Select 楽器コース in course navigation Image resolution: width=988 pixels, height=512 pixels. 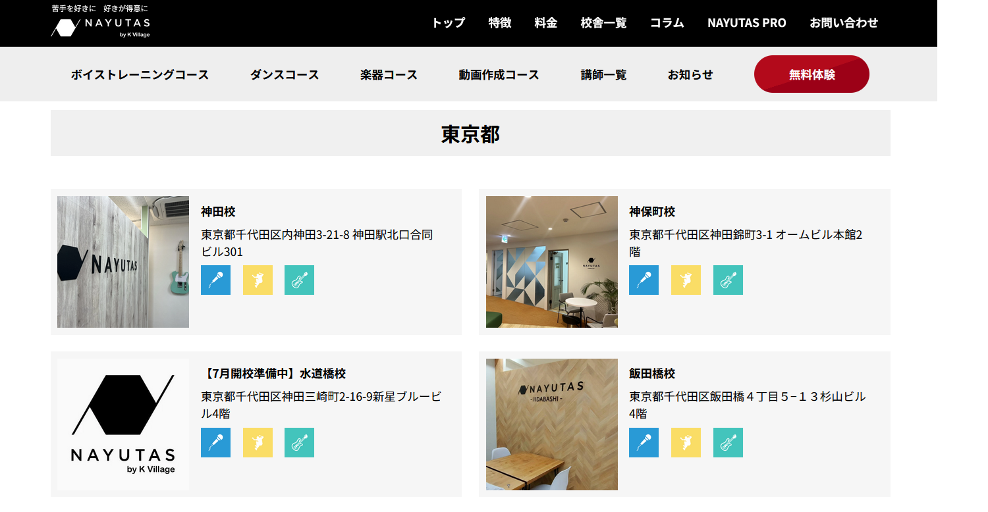pyautogui.click(x=389, y=74)
